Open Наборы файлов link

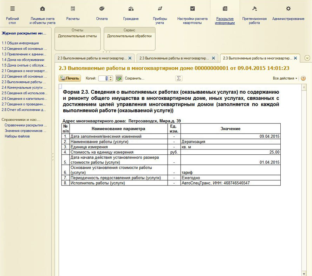[x=17, y=136]
